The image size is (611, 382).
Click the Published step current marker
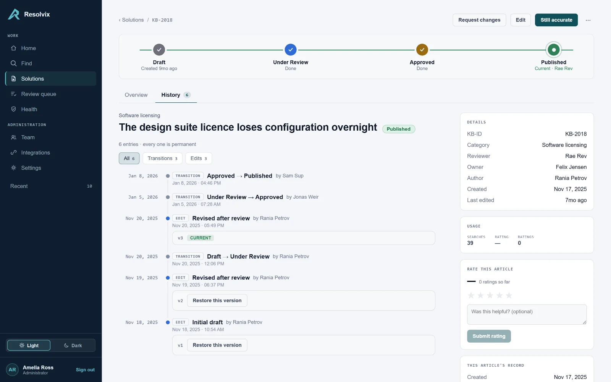554,50
